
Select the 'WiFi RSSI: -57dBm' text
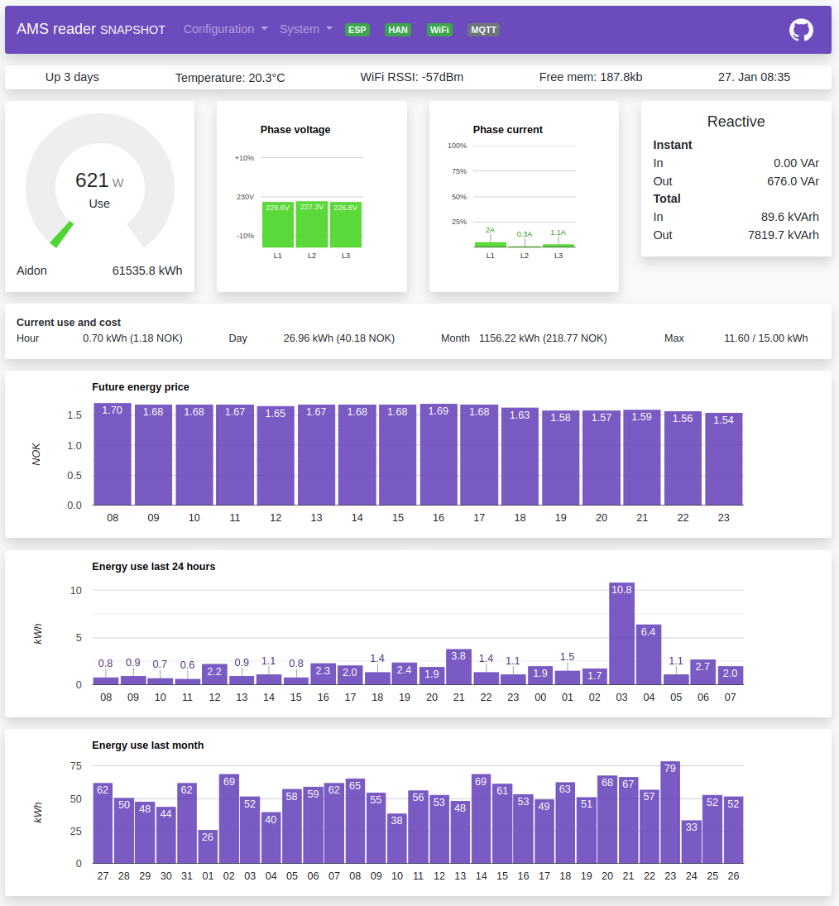[x=411, y=78]
